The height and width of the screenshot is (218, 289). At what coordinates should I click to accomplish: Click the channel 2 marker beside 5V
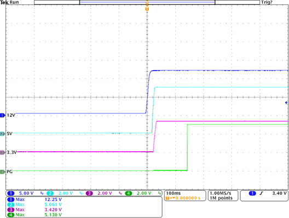(3, 134)
